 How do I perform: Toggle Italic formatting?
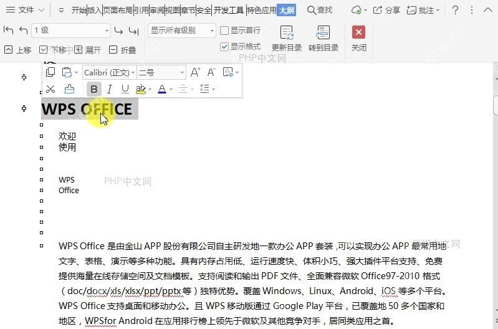(110, 89)
